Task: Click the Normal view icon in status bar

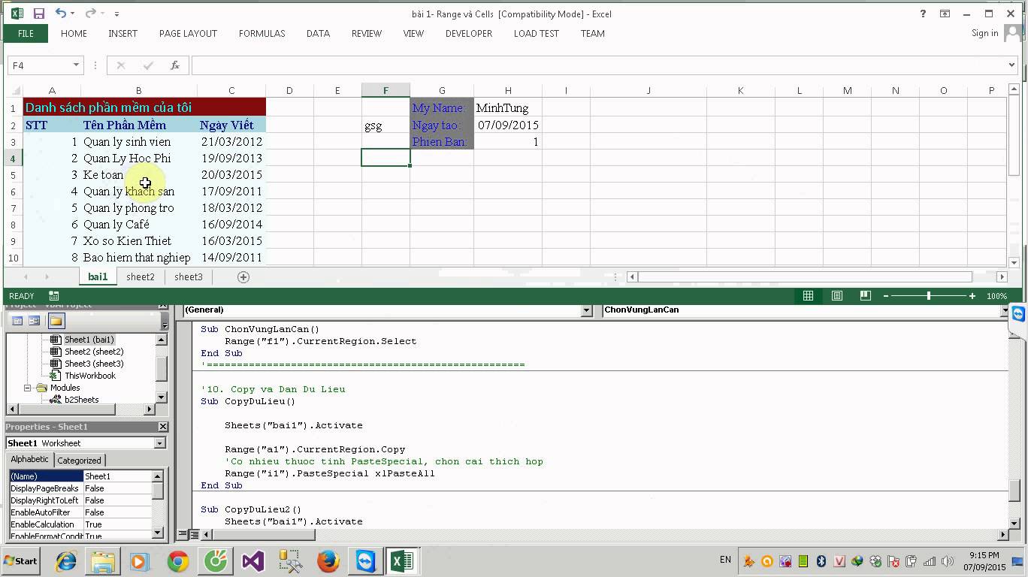Action: [x=808, y=295]
